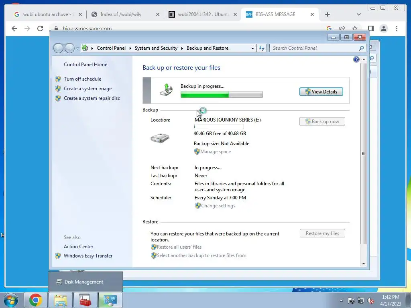Click the shield icon beside Create a system image
The height and width of the screenshot is (308, 411).
(58, 89)
